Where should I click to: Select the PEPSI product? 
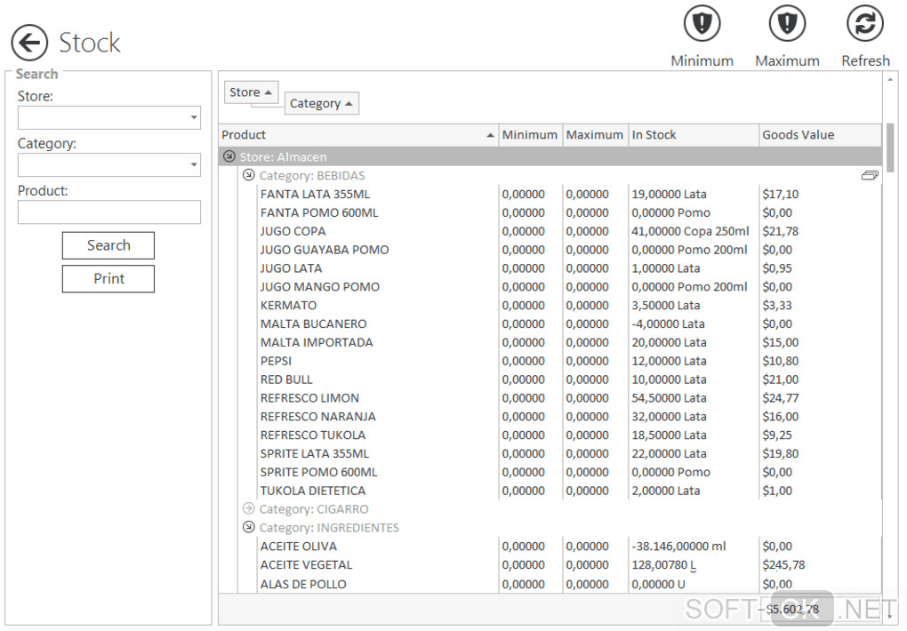tap(276, 361)
